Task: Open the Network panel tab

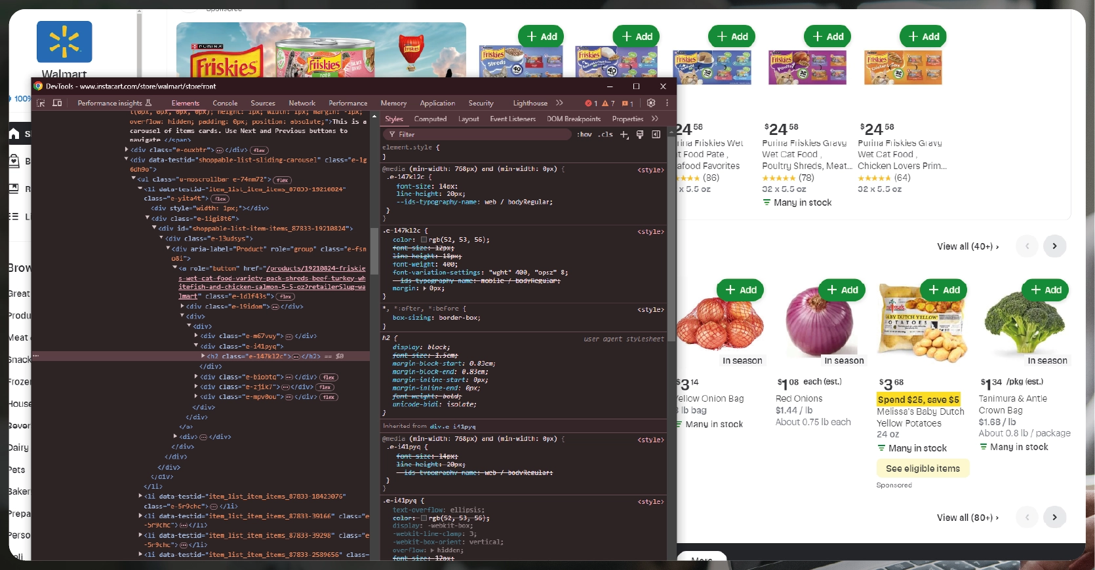Action: click(x=302, y=103)
